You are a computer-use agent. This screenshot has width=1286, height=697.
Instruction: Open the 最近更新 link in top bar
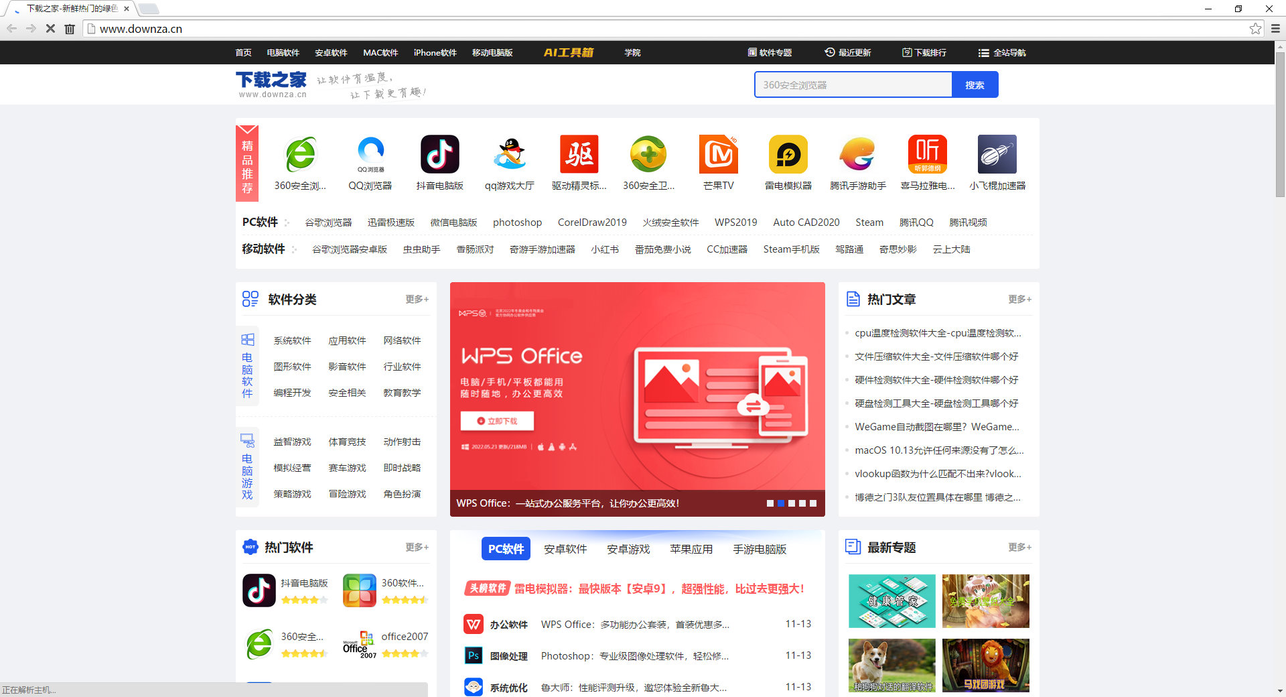tap(847, 53)
